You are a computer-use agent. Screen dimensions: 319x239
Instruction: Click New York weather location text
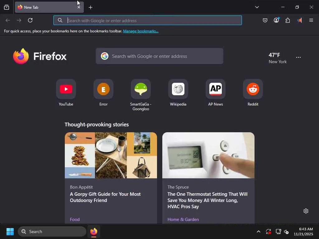[278, 62]
